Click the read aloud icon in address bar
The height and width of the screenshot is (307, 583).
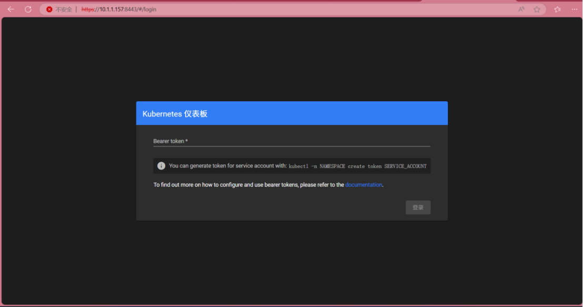(x=521, y=9)
